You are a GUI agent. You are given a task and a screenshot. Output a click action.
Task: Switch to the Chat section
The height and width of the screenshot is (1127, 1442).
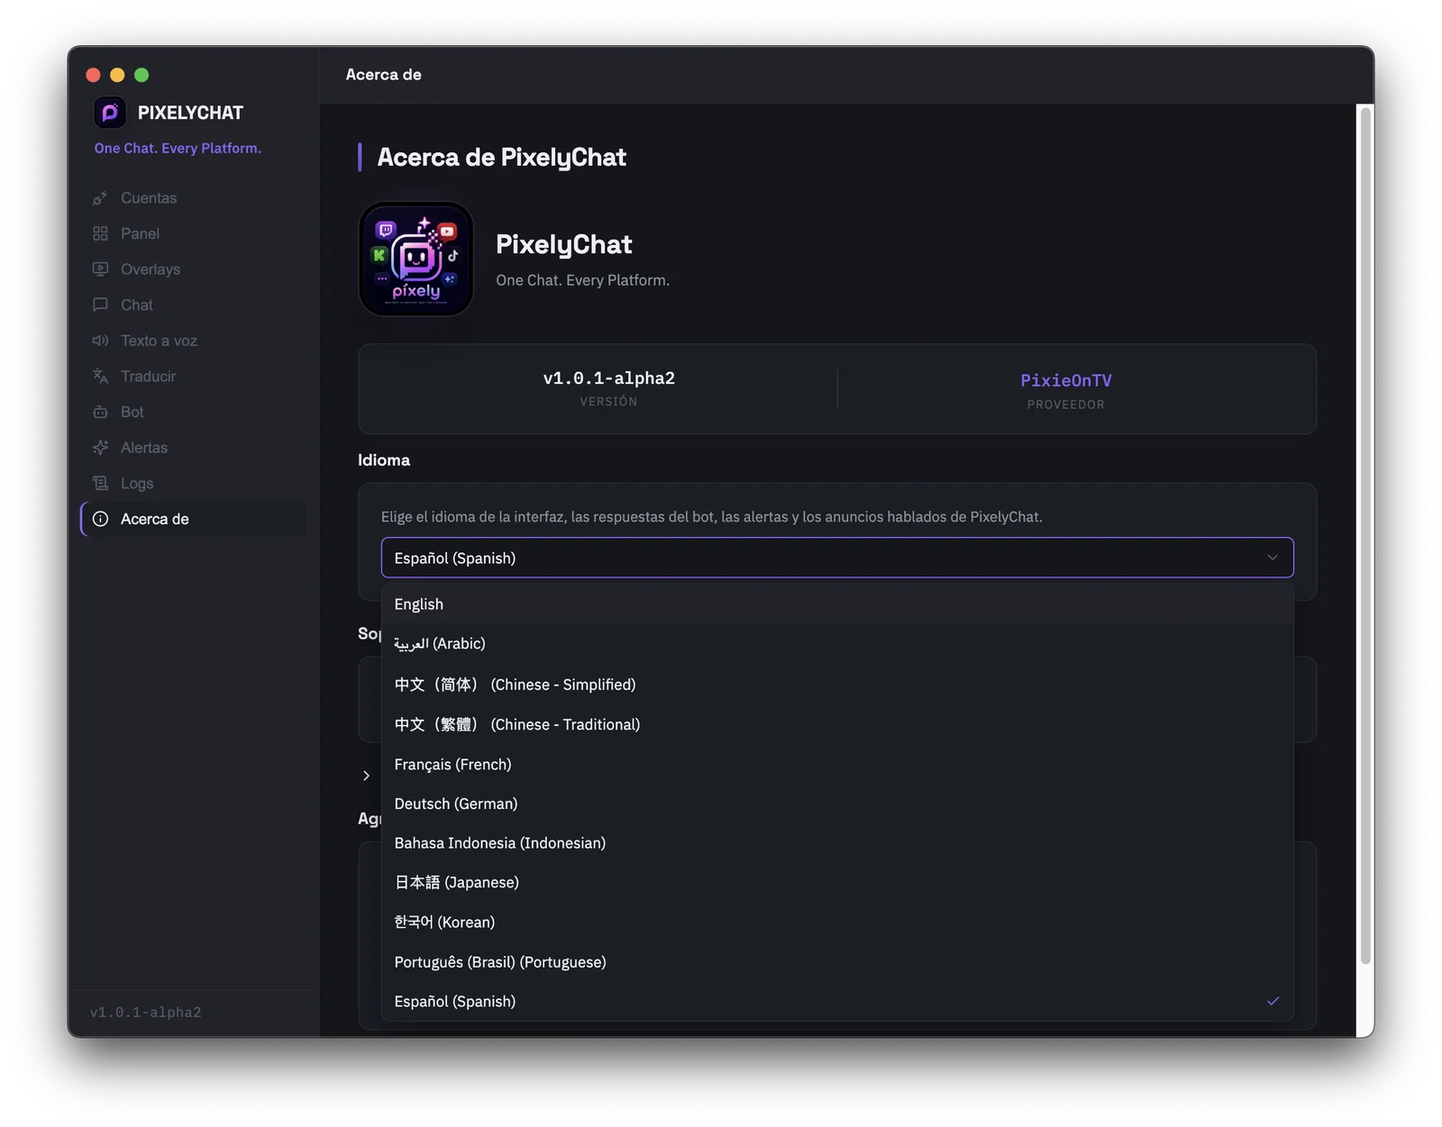(193, 304)
